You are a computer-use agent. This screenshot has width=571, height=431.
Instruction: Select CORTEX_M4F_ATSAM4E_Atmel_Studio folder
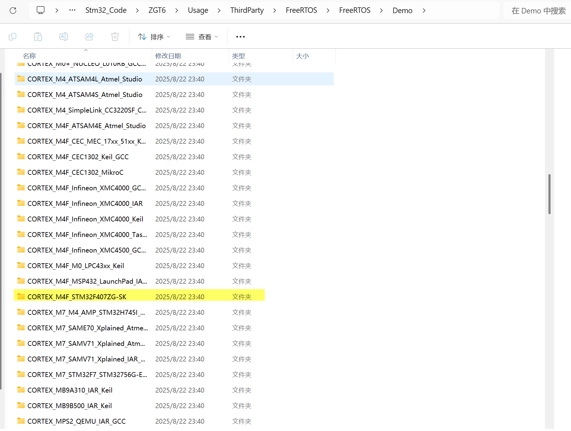click(174, 126)
